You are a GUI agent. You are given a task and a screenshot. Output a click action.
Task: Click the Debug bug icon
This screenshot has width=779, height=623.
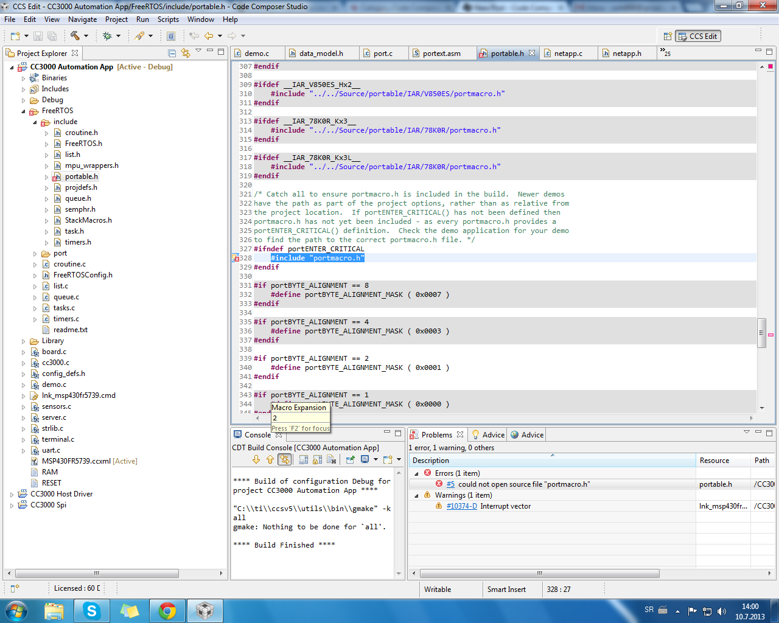point(108,37)
